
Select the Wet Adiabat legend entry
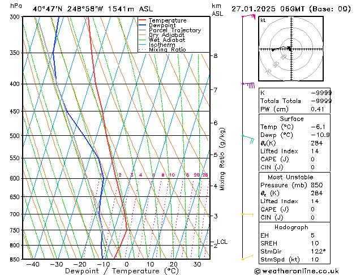click(168, 40)
